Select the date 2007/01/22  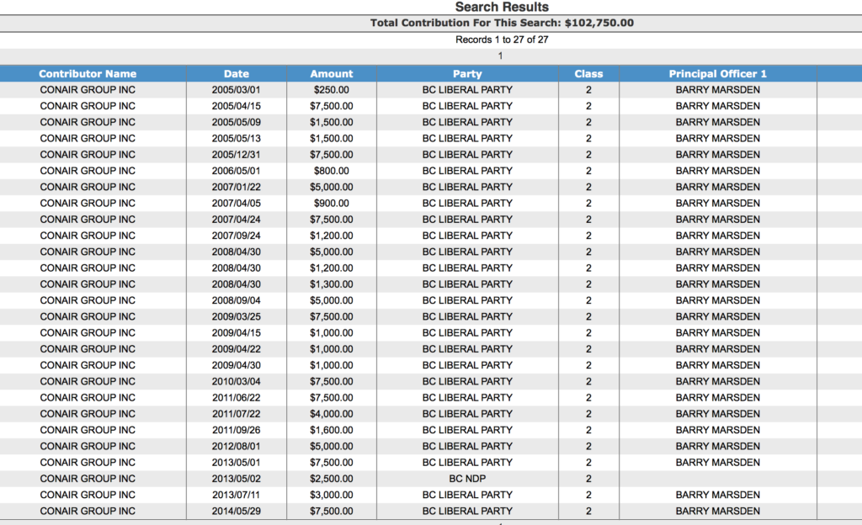pos(237,188)
